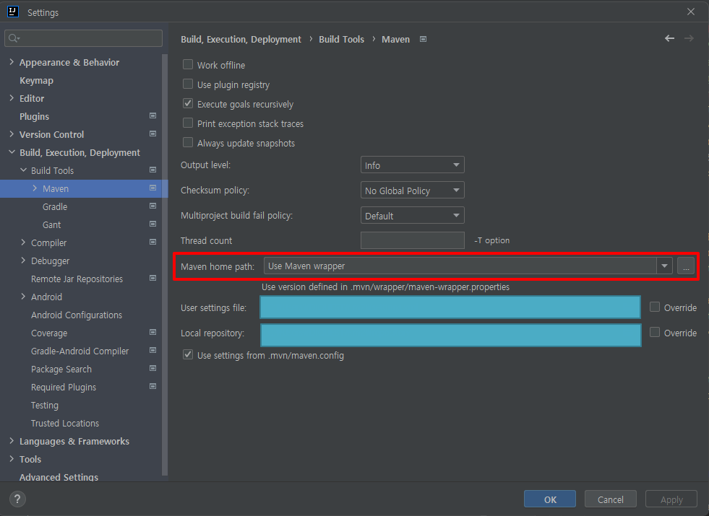Expand the Maven node chevron
709x516 pixels.
35,188
